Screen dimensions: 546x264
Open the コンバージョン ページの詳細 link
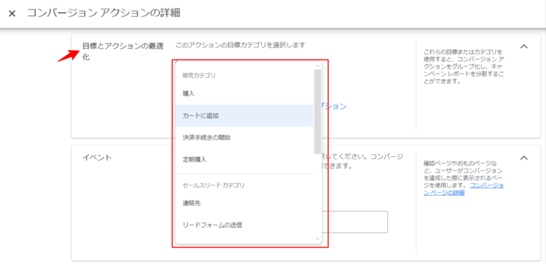(463, 189)
